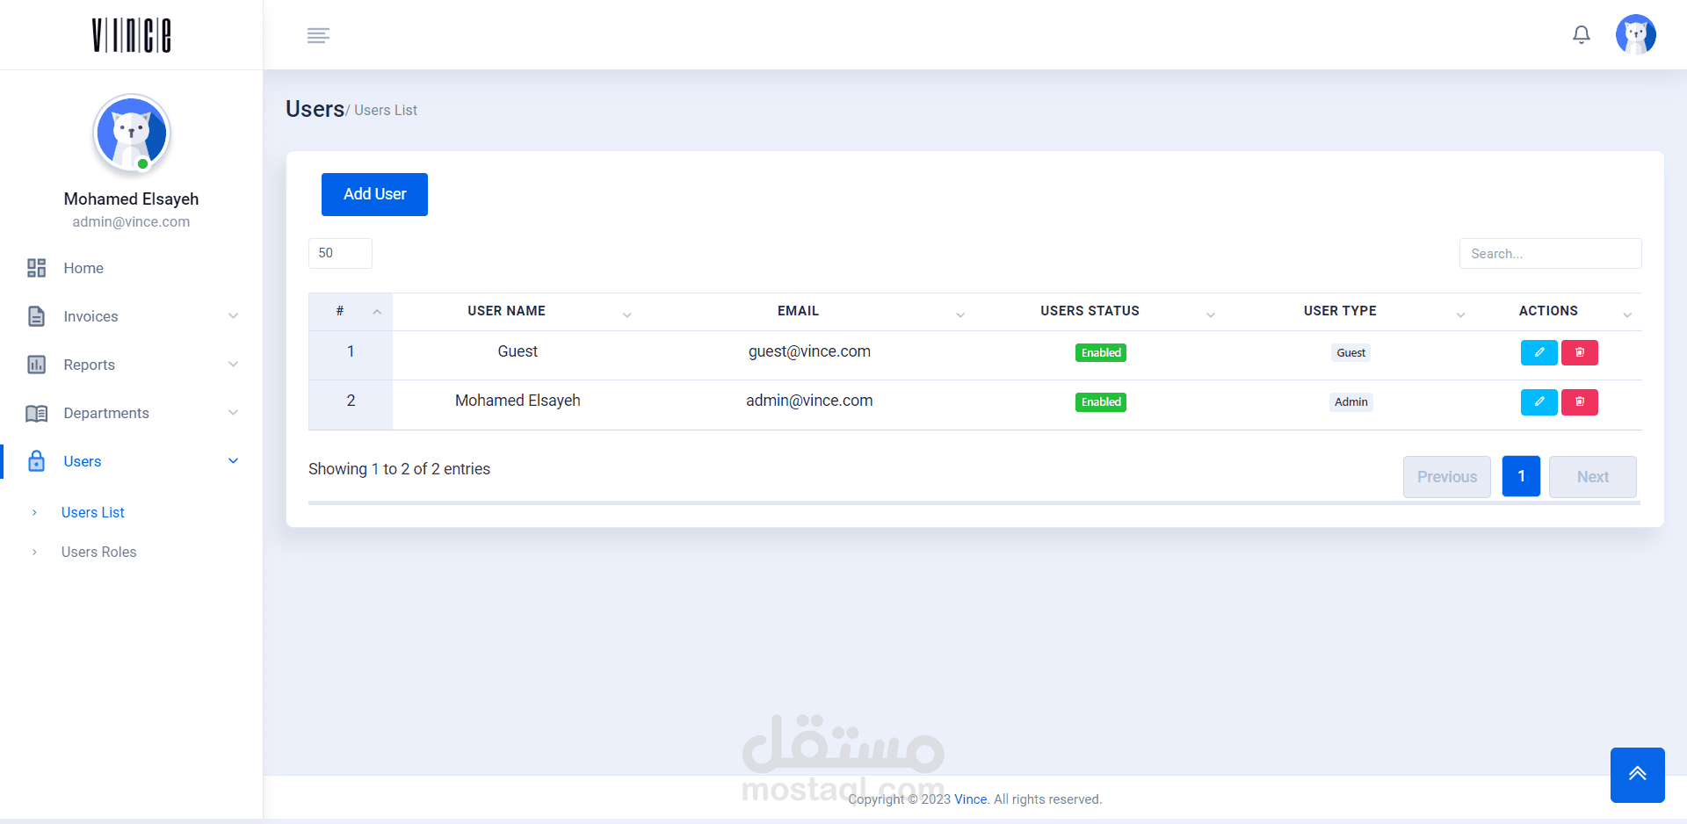The height and width of the screenshot is (824, 1687).
Task: Delete the Guest user row
Action: [1580, 352]
